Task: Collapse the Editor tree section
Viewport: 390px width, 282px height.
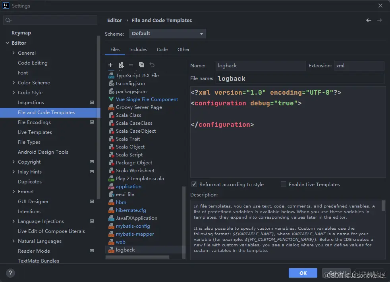Action: click(x=7, y=43)
